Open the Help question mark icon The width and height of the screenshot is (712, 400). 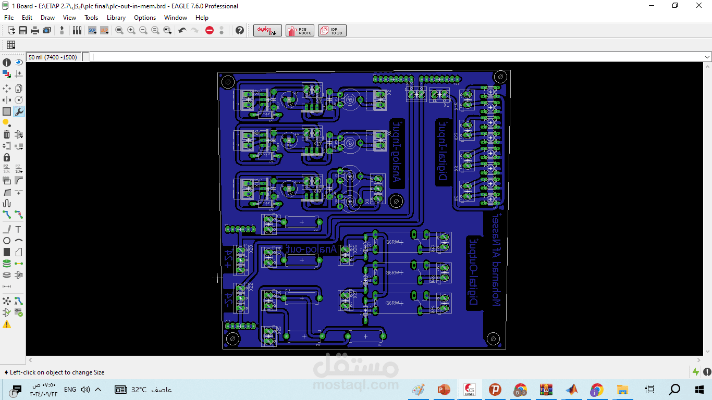pyautogui.click(x=240, y=31)
